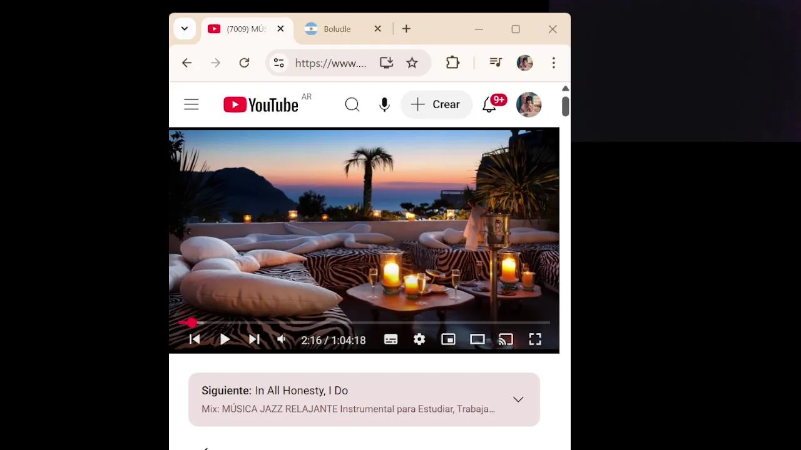
Task: Open media controls icon in toolbar
Action: point(496,63)
